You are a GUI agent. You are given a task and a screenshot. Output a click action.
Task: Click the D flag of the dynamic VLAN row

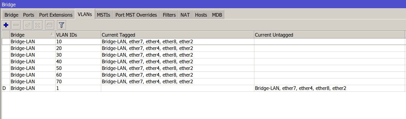4,88
